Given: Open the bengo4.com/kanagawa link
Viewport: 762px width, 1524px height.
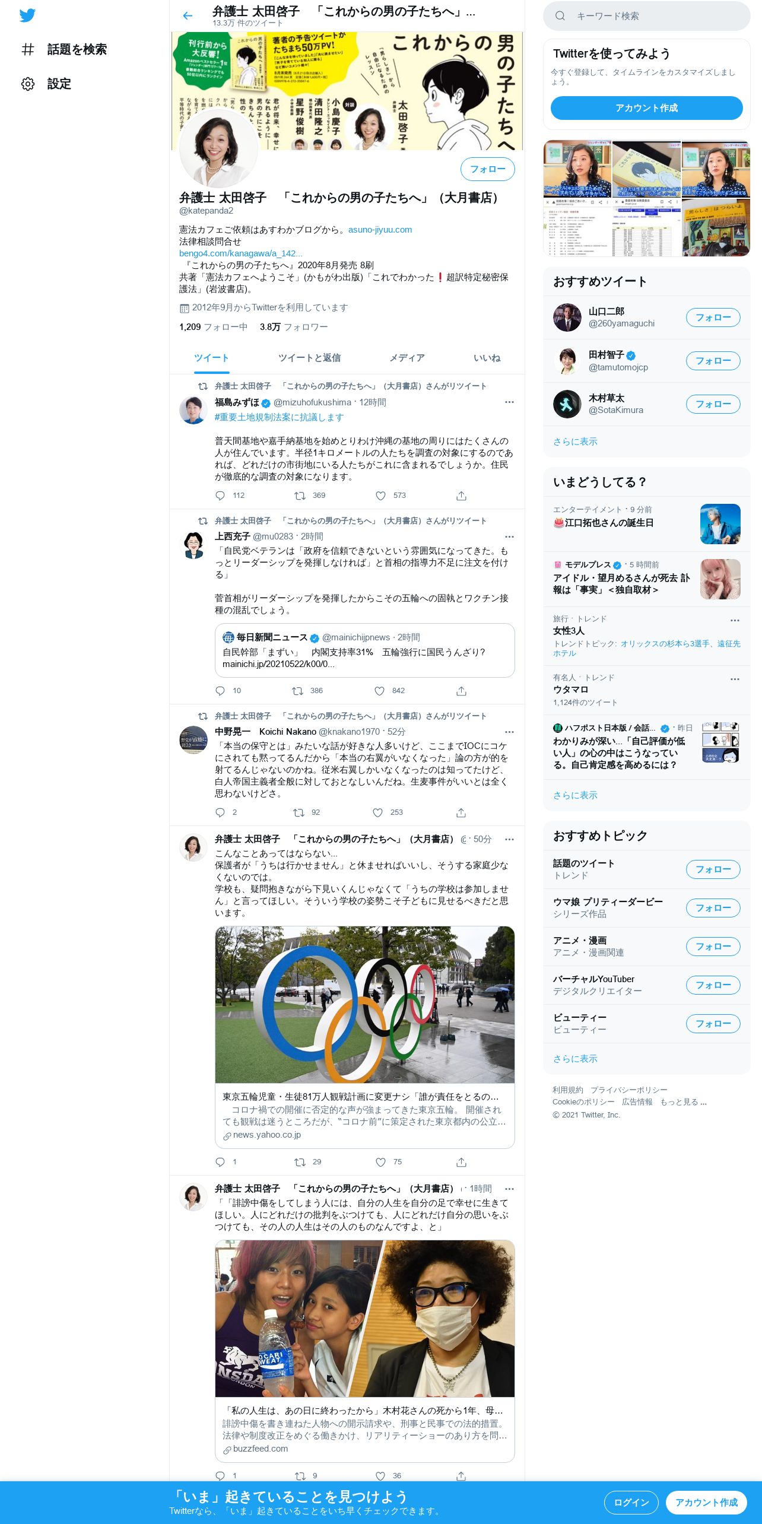Looking at the screenshot, I should [241, 253].
